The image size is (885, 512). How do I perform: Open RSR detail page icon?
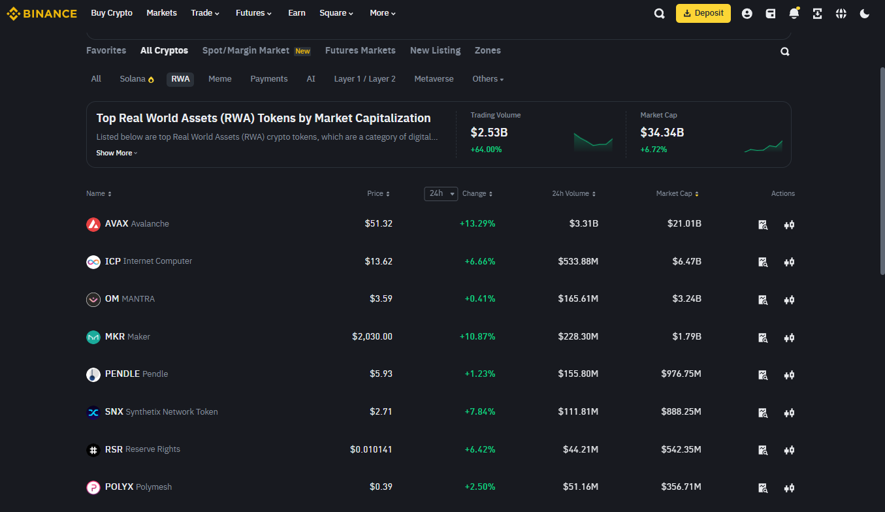763,450
